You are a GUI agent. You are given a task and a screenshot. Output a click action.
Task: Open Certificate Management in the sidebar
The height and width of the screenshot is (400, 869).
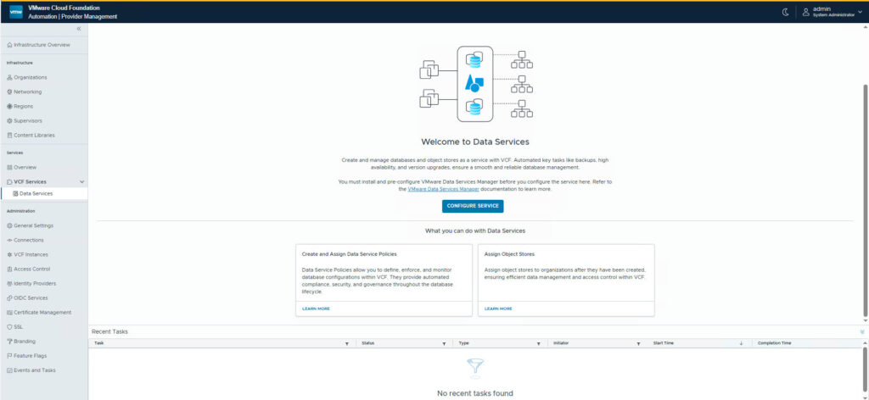42,312
